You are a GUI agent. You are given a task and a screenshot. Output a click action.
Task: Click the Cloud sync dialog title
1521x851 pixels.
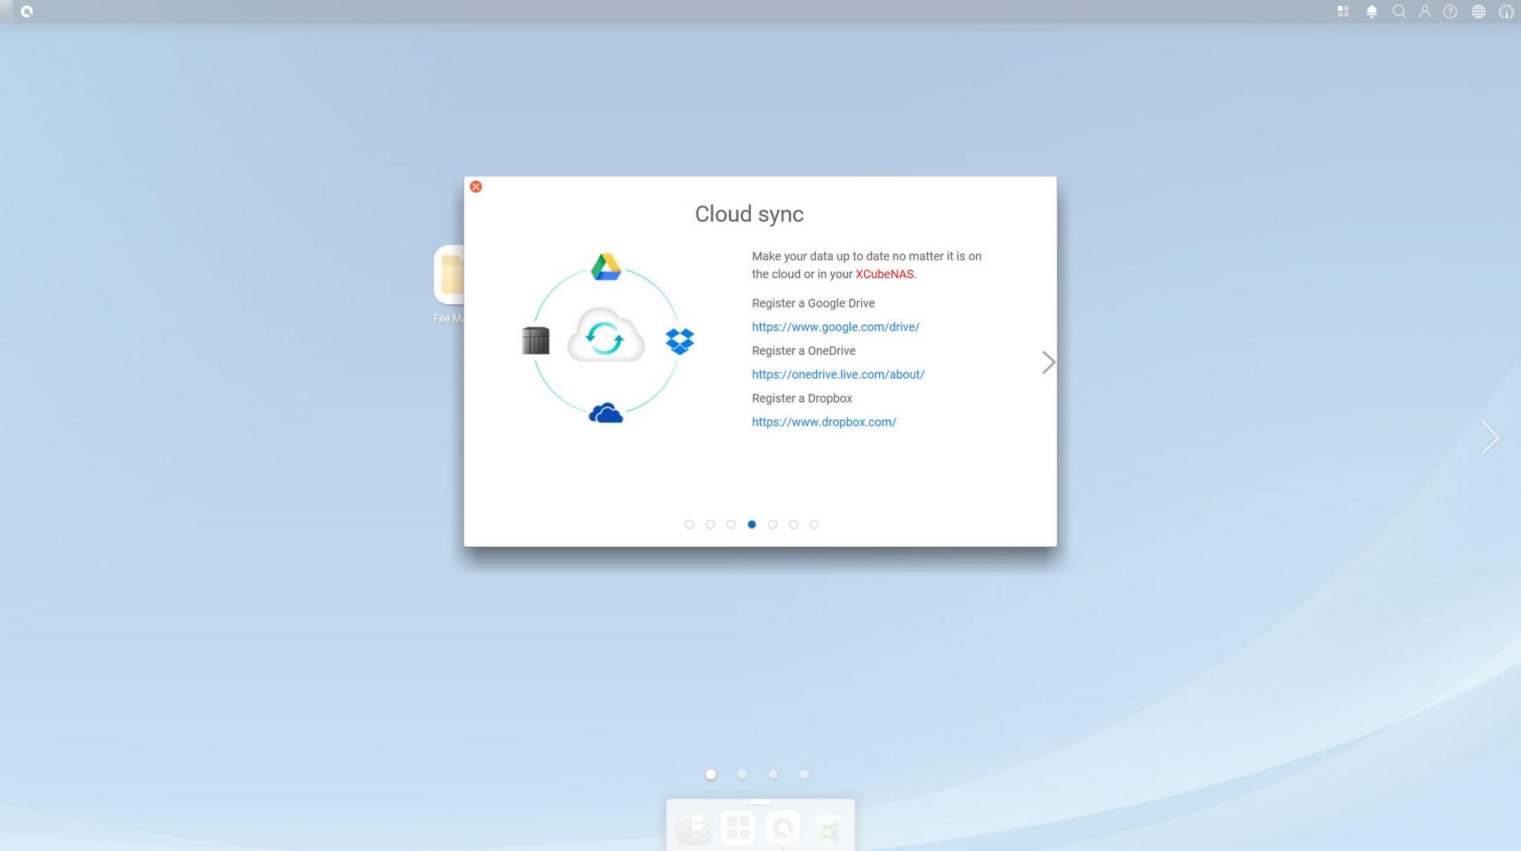[x=749, y=214]
